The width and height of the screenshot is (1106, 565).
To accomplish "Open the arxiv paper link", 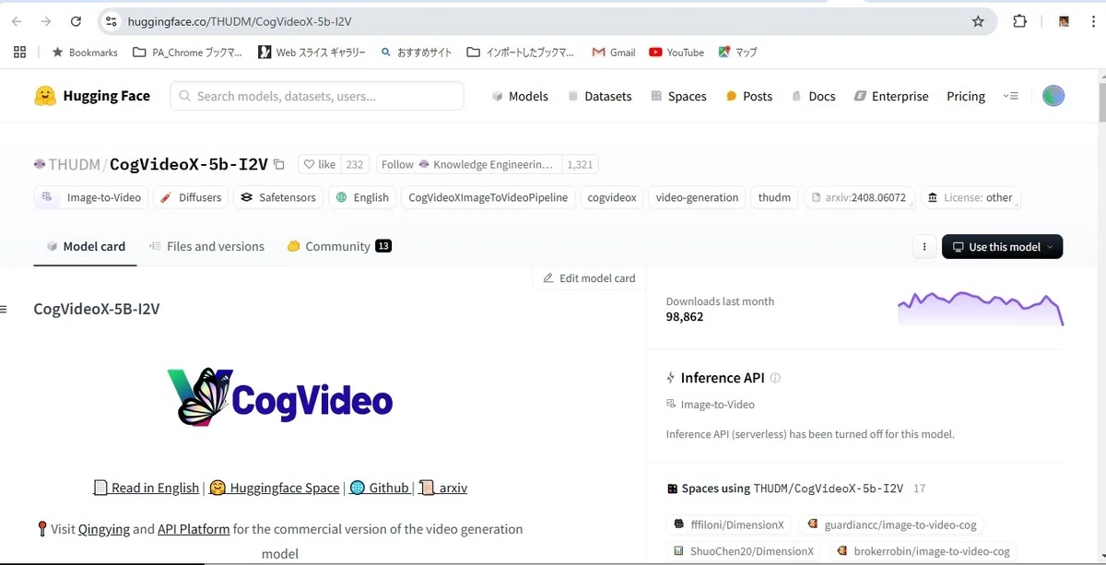I will coord(442,488).
